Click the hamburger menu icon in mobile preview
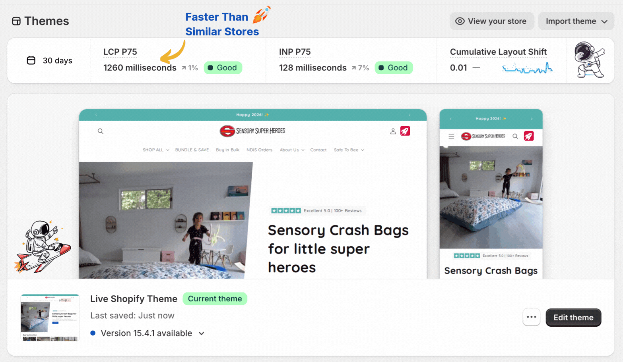623x362 pixels. coord(451,137)
